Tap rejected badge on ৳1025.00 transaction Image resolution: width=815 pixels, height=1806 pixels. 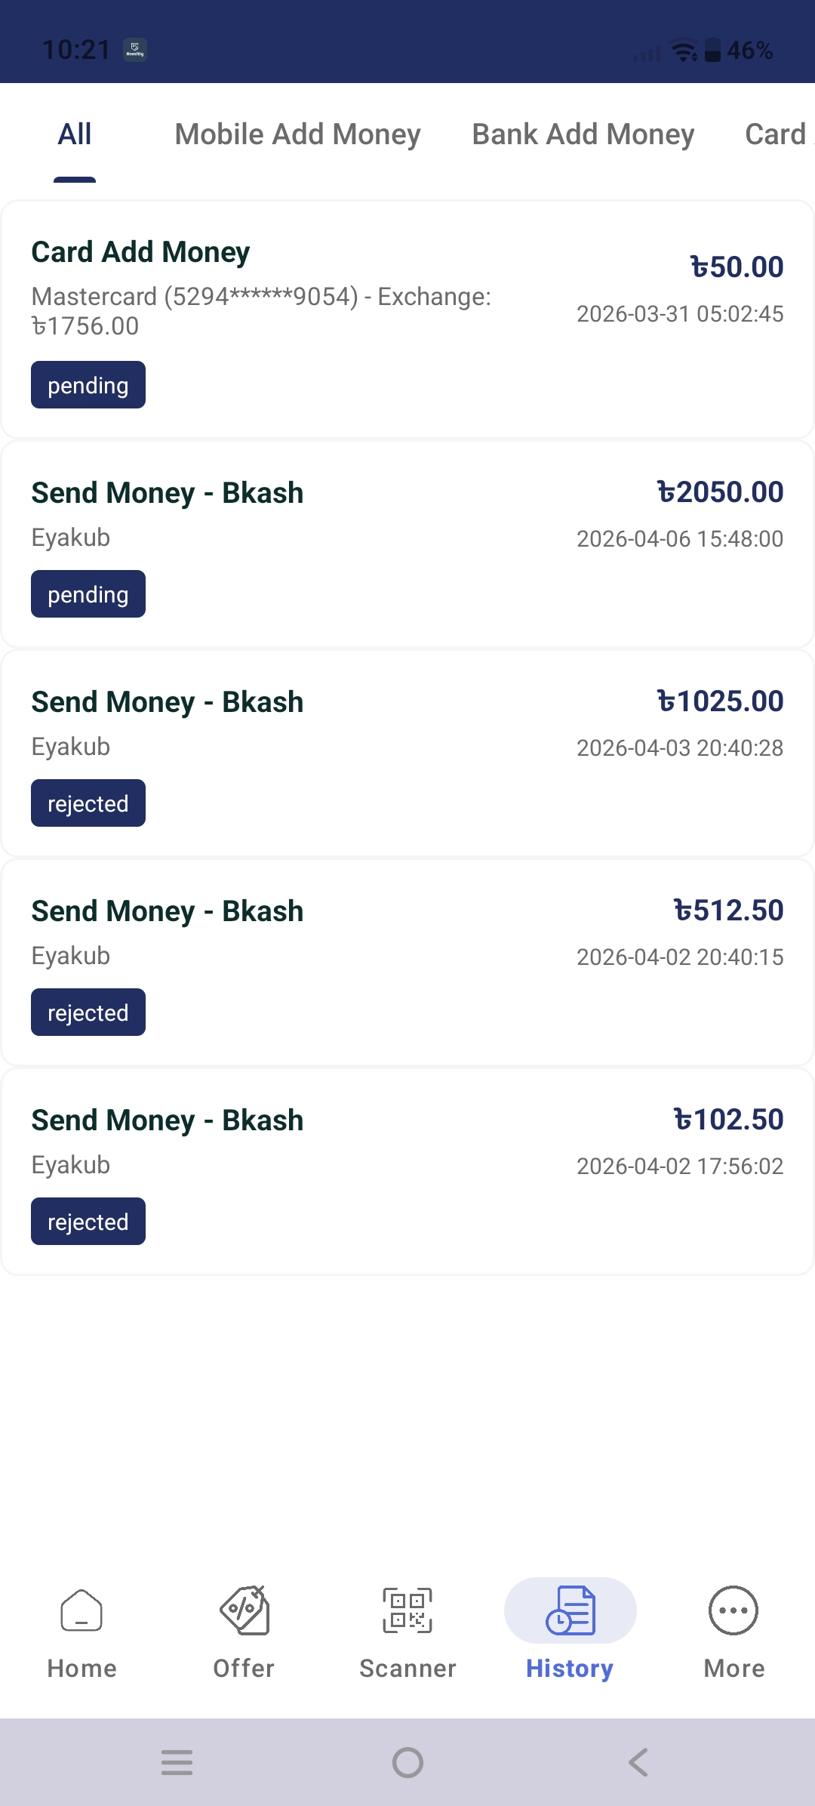click(88, 803)
